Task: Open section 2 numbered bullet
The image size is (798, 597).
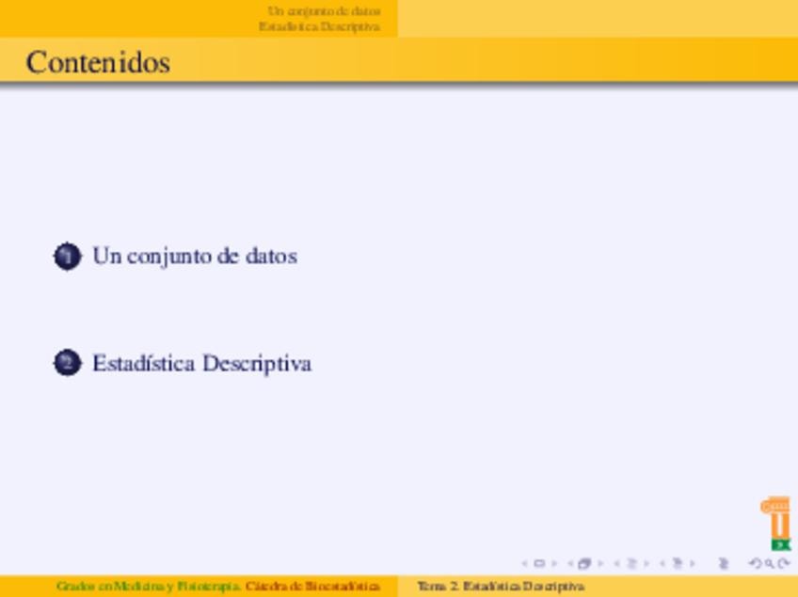Action: [x=67, y=363]
